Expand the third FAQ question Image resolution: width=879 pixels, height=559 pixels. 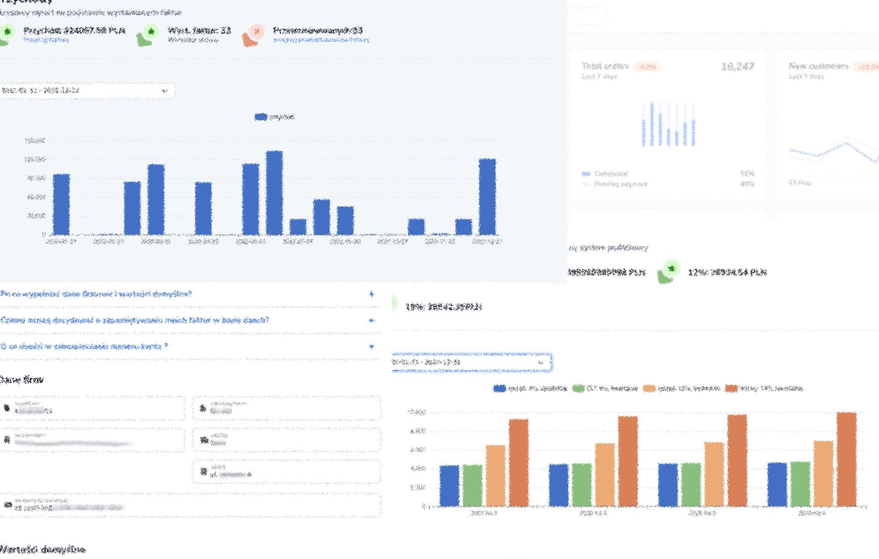pyautogui.click(x=372, y=346)
